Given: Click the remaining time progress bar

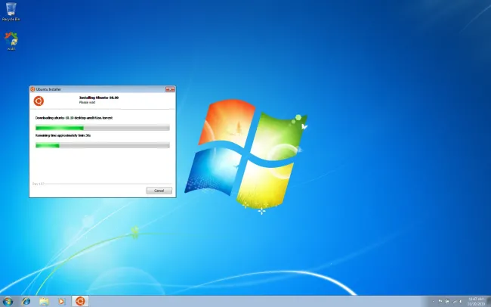Looking at the screenshot, I should [x=103, y=145].
